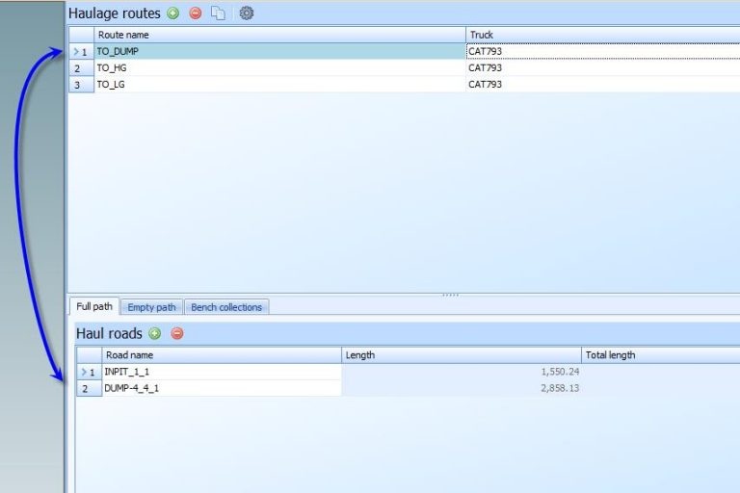This screenshot has height=493, width=740.
Task: Click the Truck column header
Action: (597, 35)
